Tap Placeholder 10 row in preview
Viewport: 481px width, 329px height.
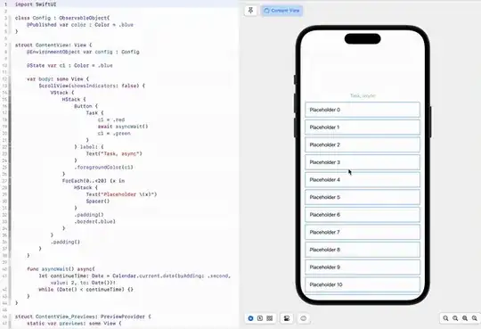363,284
